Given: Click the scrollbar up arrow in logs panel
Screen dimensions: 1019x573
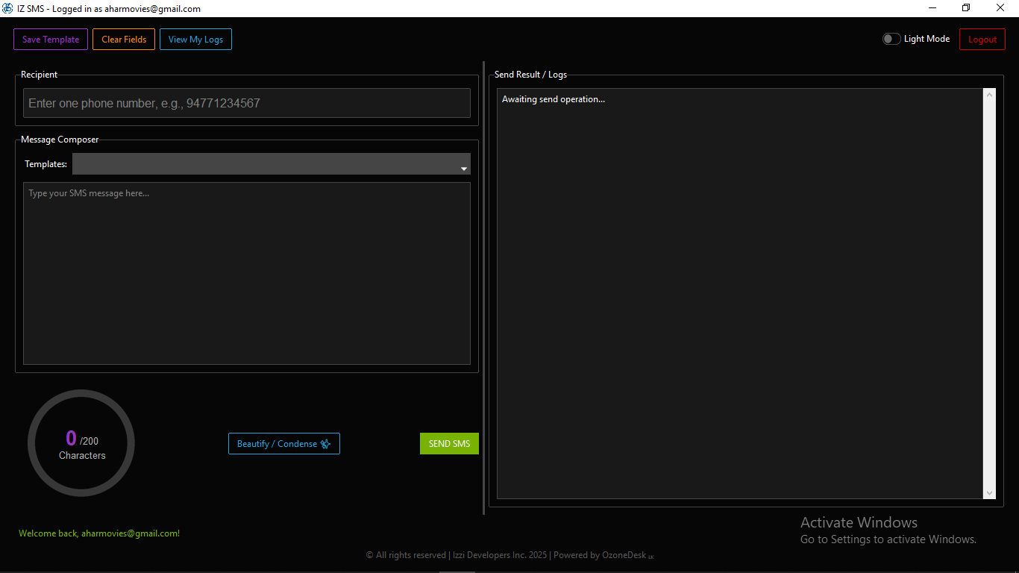Looking at the screenshot, I should pyautogui.click(x=989, y=93).
